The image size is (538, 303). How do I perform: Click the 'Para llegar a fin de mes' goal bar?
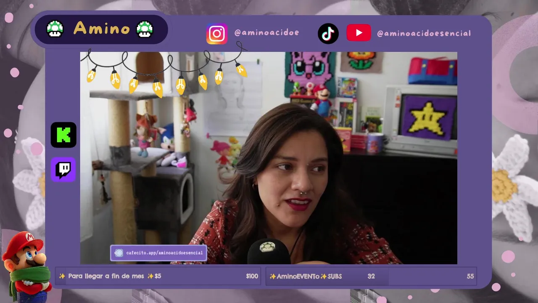tap(158, 276)
